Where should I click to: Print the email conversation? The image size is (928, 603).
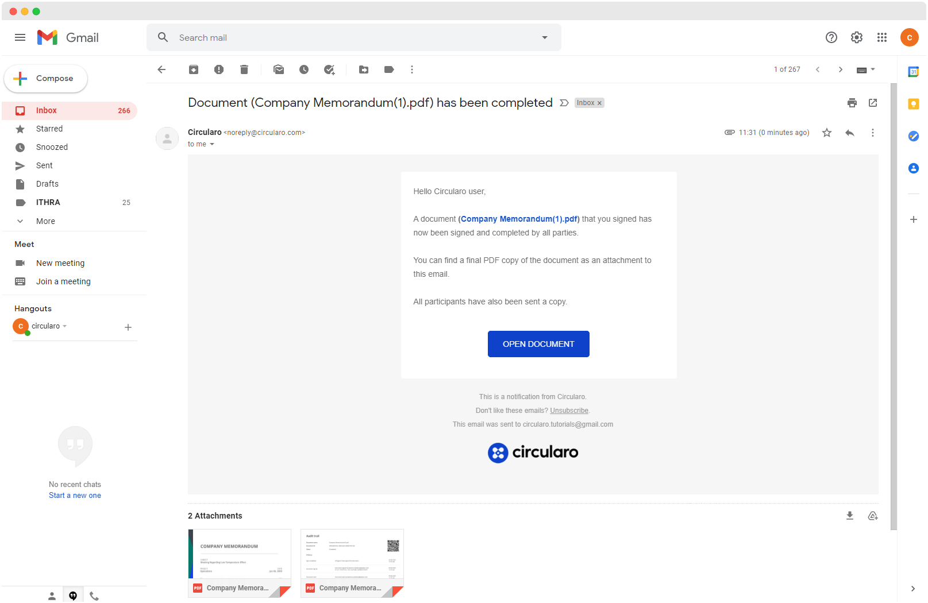pos(852,103)
